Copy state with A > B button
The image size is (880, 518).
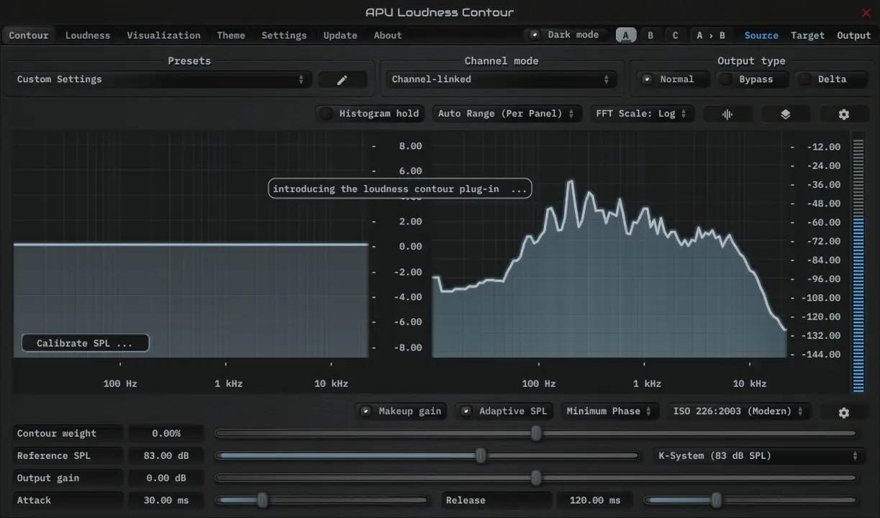(x=711, y=35)
